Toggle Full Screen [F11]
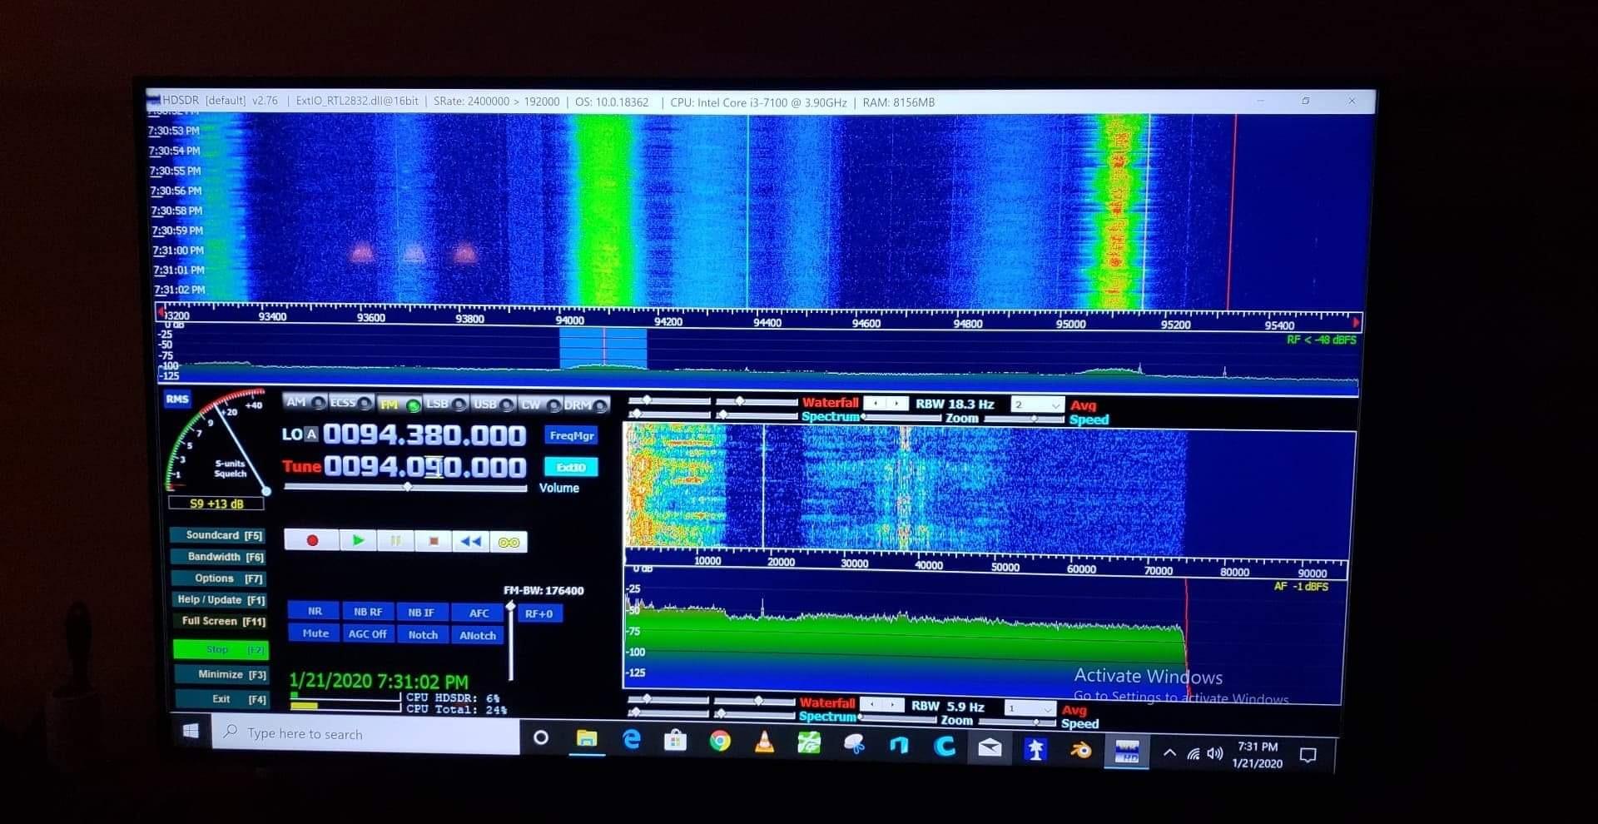 (x=222, y=621)
